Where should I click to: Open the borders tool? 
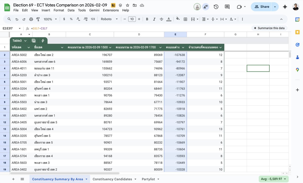(185, 19)
